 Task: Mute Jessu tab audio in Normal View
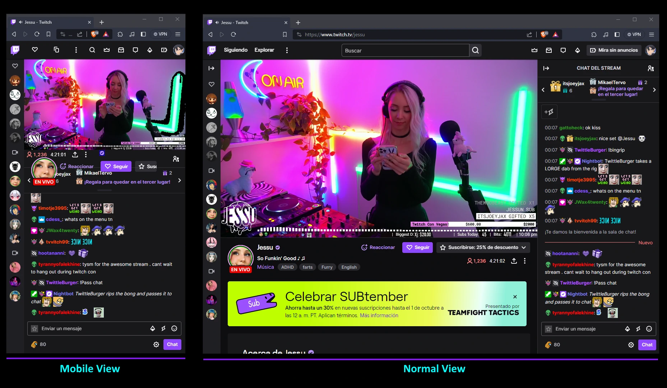click(217, 22)
